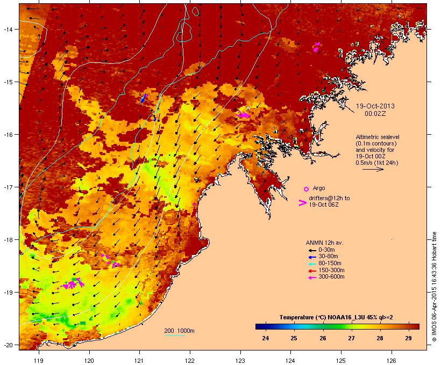The height and width of the screenshot is (365, 441).
Task: Click the -20 latitude tick label
Action: [x=8, y=345]
